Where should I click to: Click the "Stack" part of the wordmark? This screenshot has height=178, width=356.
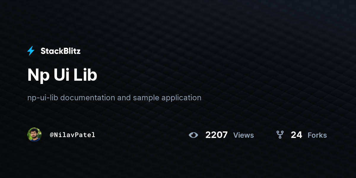click(x=50, y=51)
